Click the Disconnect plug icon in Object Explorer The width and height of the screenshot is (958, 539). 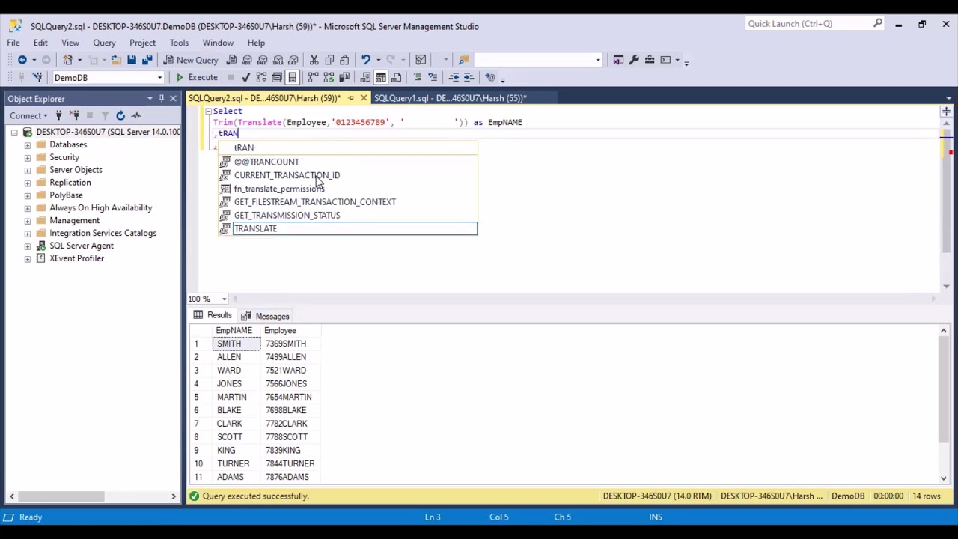point(75,115)
